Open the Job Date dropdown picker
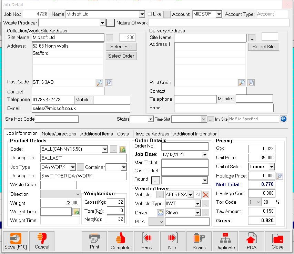The width and height of the screenshot is (294, 254). [x=205, y=155]
